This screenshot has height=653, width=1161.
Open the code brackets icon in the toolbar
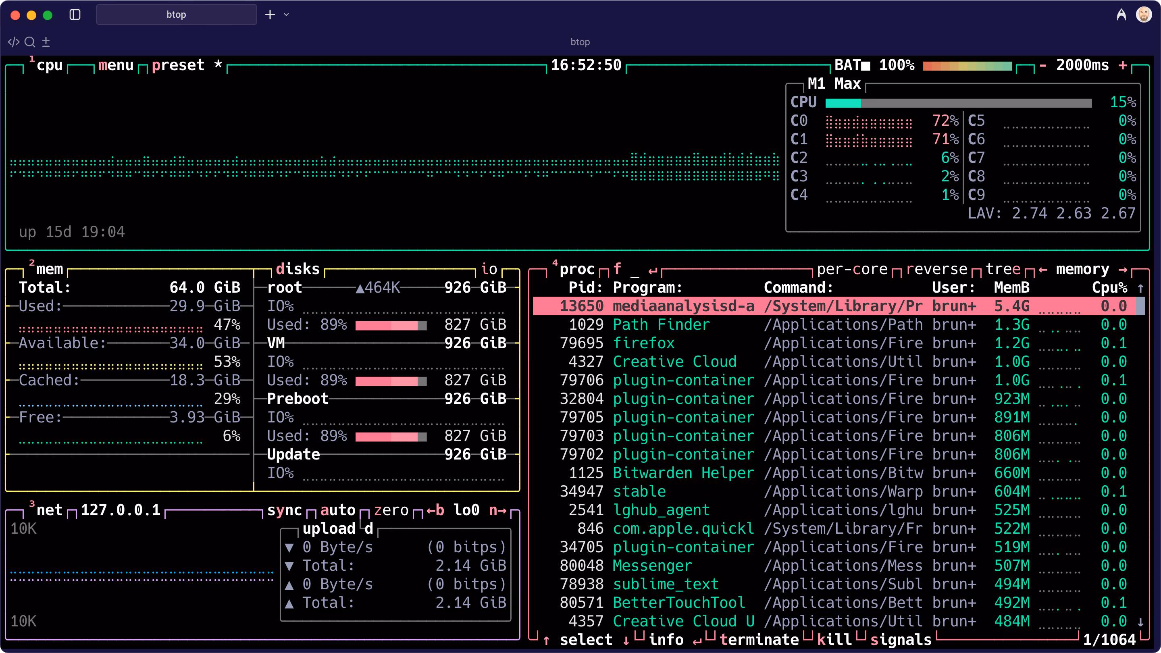pos(14,42)
